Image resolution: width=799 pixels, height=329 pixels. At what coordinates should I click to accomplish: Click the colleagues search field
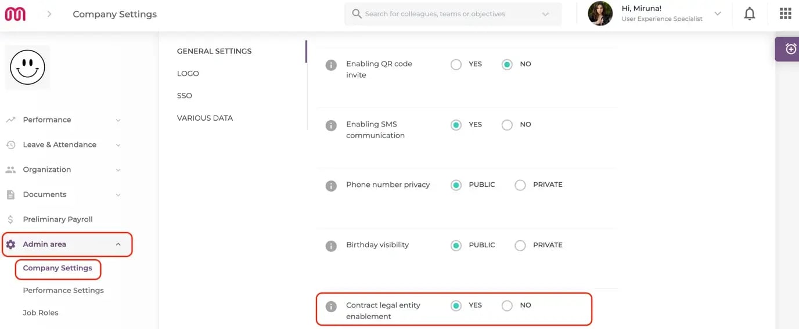(x=454, y=14)
